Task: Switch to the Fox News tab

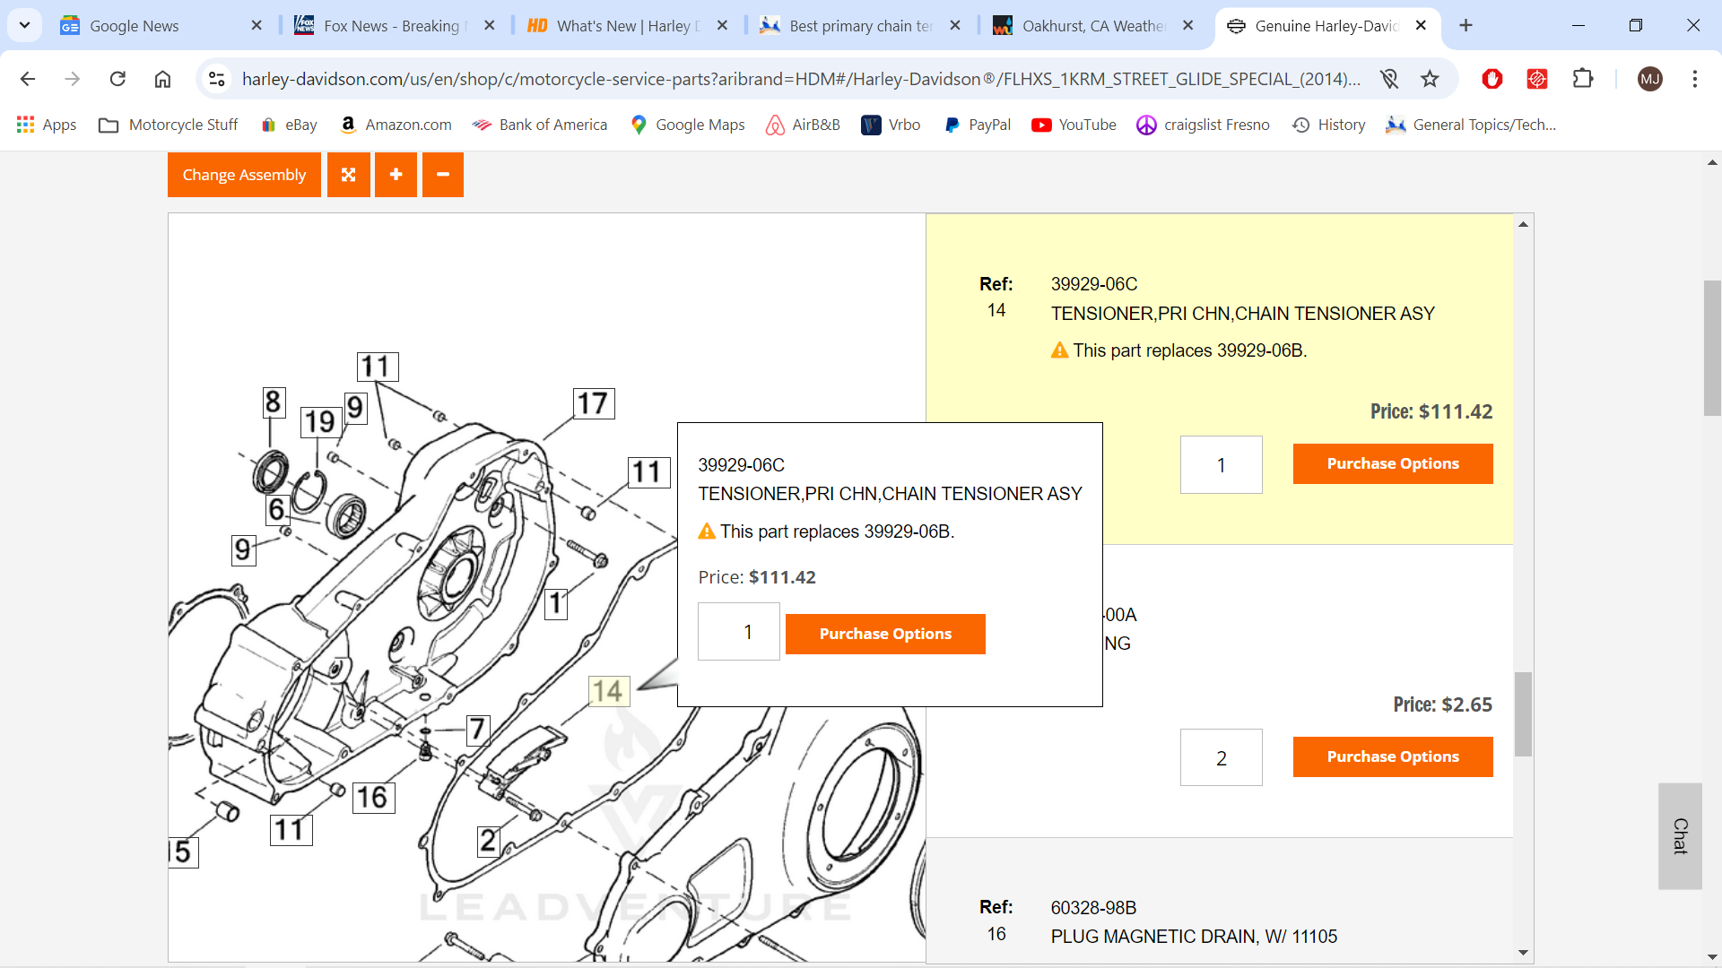Action: tap(391, 26)
